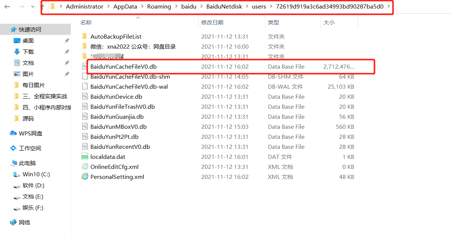Click the DAT 文件 type of localdata.dat
The width and height of the screenshot is (451, 239).
click(280, 157)
